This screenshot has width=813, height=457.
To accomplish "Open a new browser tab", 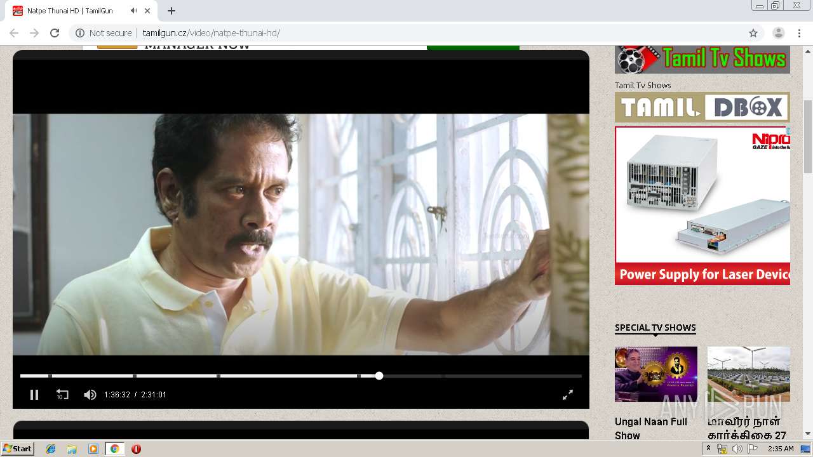I will click(x=171, y=11).
